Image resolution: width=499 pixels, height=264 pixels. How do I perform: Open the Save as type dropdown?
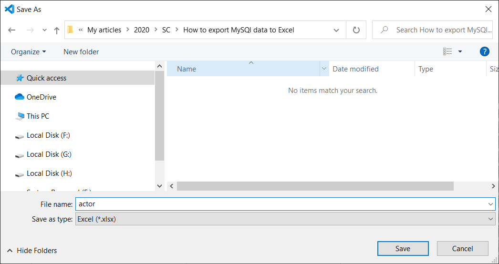pyautogui.click(x=285, y=219)
